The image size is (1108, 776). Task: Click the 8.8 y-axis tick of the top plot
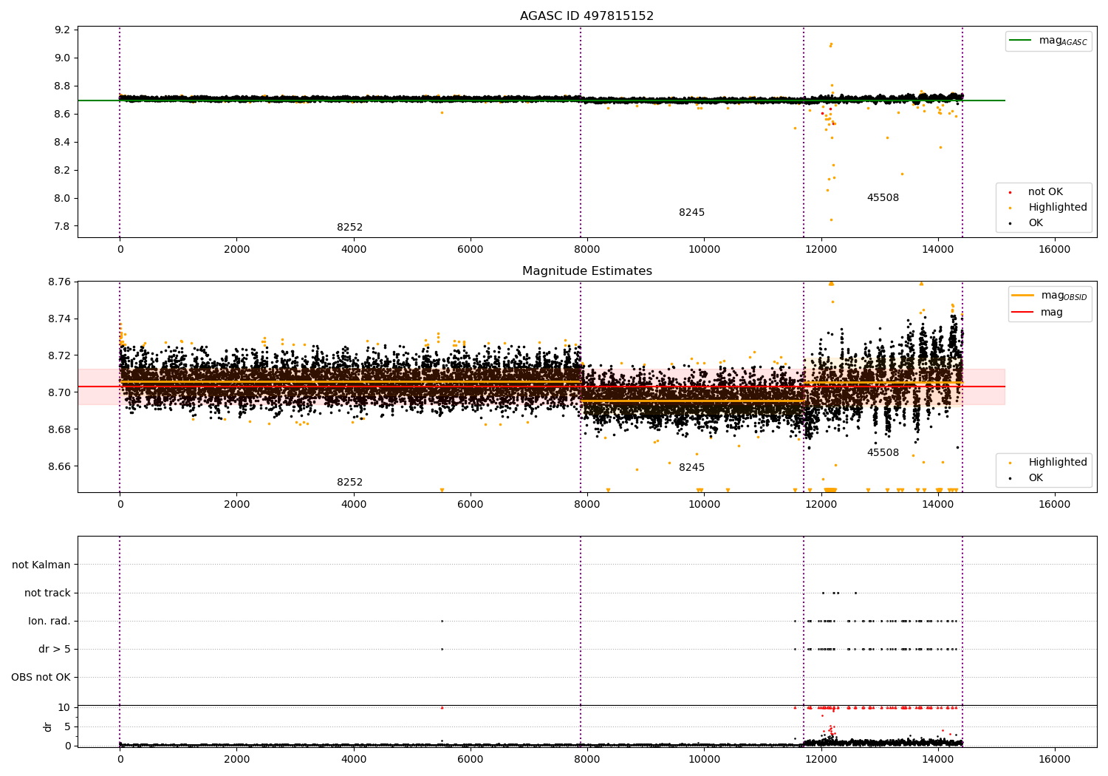(x=63, y=86)
